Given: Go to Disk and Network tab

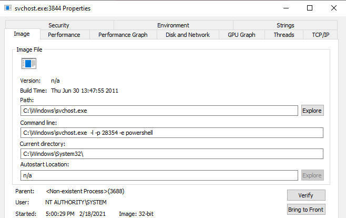Looking at the screenshot, I should [x=187, y=35].
